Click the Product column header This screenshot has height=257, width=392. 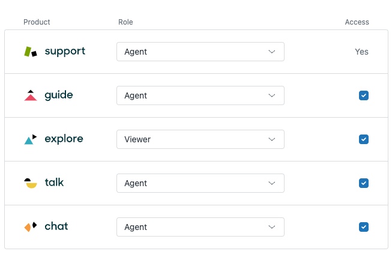(37, 22)
